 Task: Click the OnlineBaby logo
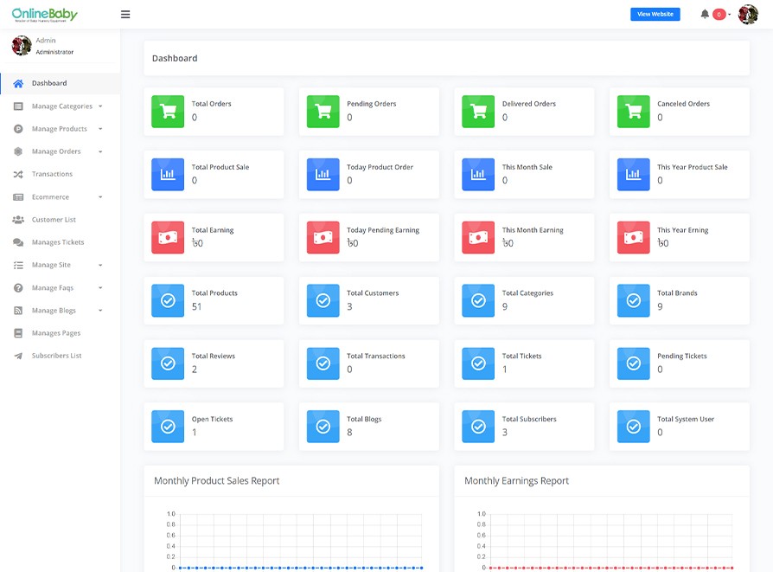pos(45,15)
